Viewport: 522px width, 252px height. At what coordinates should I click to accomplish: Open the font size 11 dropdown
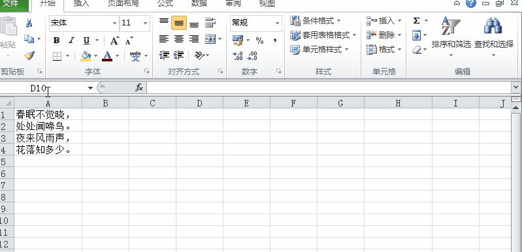(x=146, y=23)
